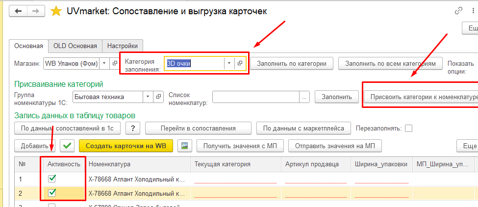This screenshot has width=478, height=207.
Task: Click Создать карточки на WB button
Action: pyautogui.click(x=126, y=145)
